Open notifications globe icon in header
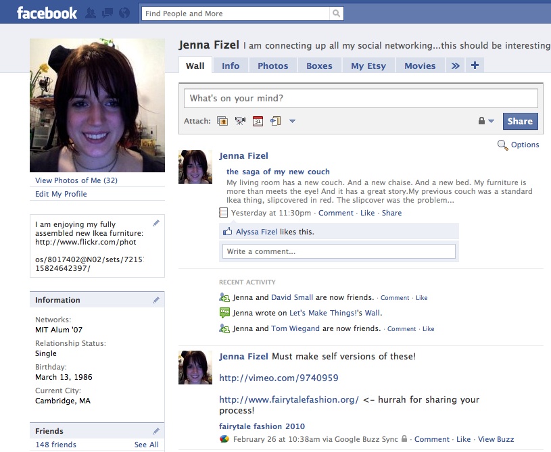 click(124, 14)
